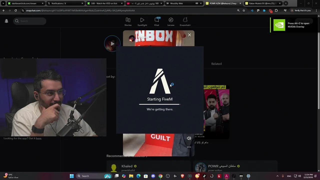Open the Windows Start menu
This screenshot has width=320, height=180.
point(72,176)
